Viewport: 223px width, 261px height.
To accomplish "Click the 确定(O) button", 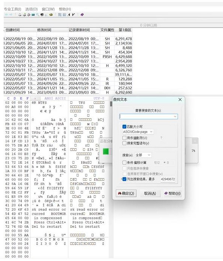I will point(126,193).
